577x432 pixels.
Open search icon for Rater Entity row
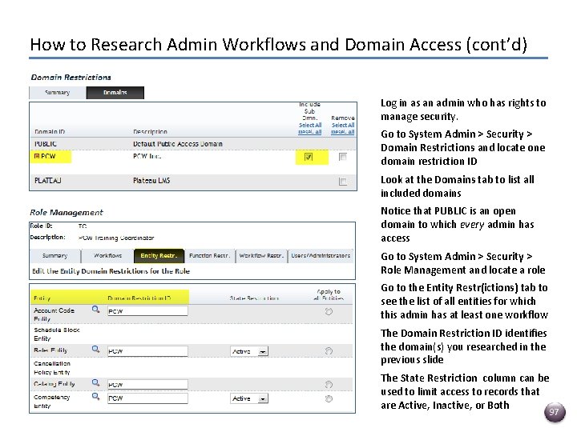pos(95,349)
